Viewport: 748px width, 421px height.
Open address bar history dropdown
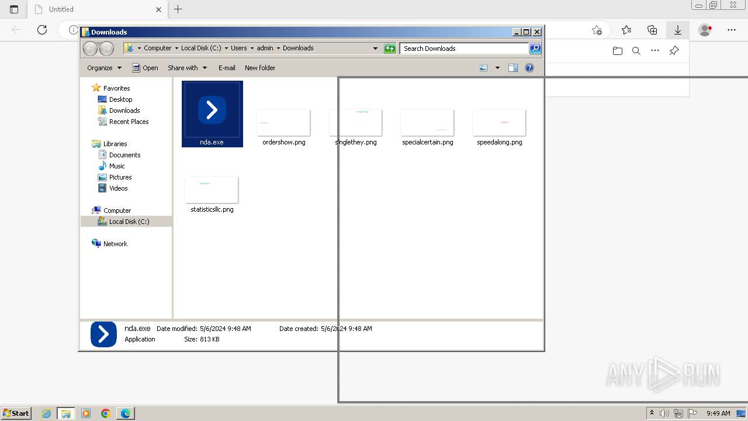point(375,49)
